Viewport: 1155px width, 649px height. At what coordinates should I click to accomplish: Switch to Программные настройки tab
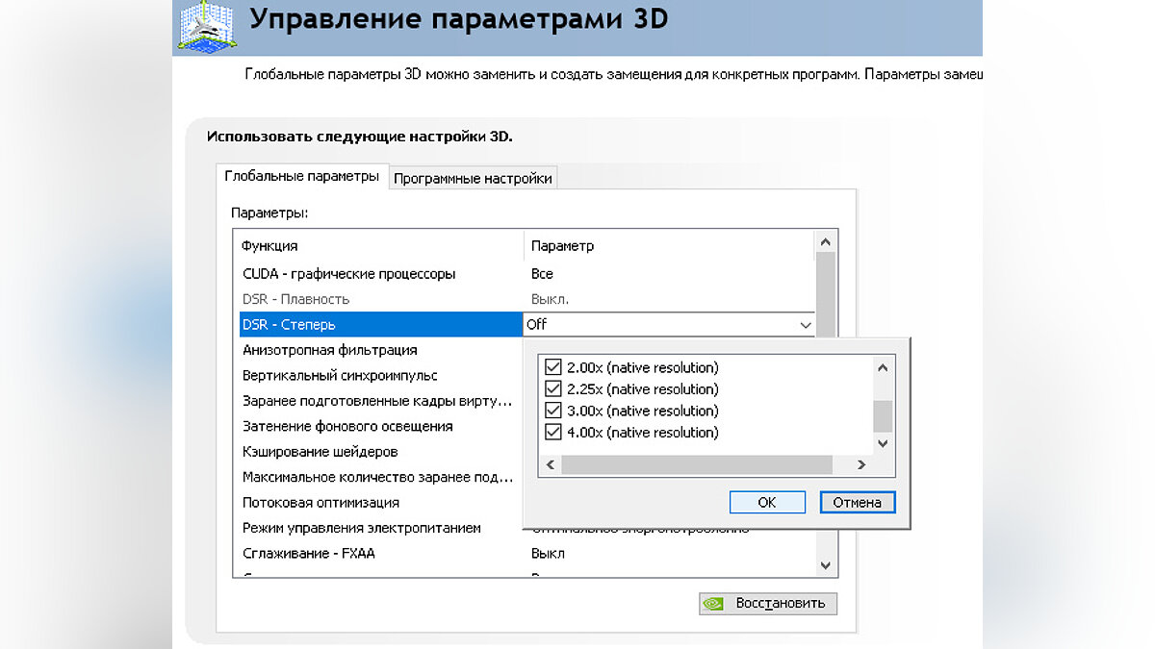473,178
